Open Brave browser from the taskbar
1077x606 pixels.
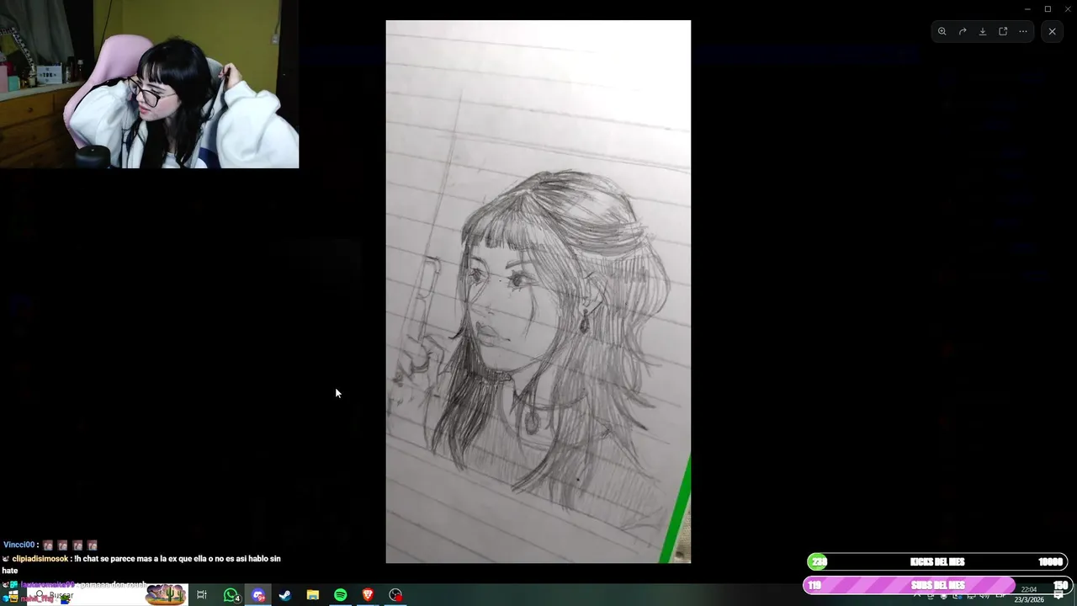click(368, 595)
